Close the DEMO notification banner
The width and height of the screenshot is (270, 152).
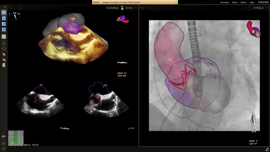coord(176,2)
